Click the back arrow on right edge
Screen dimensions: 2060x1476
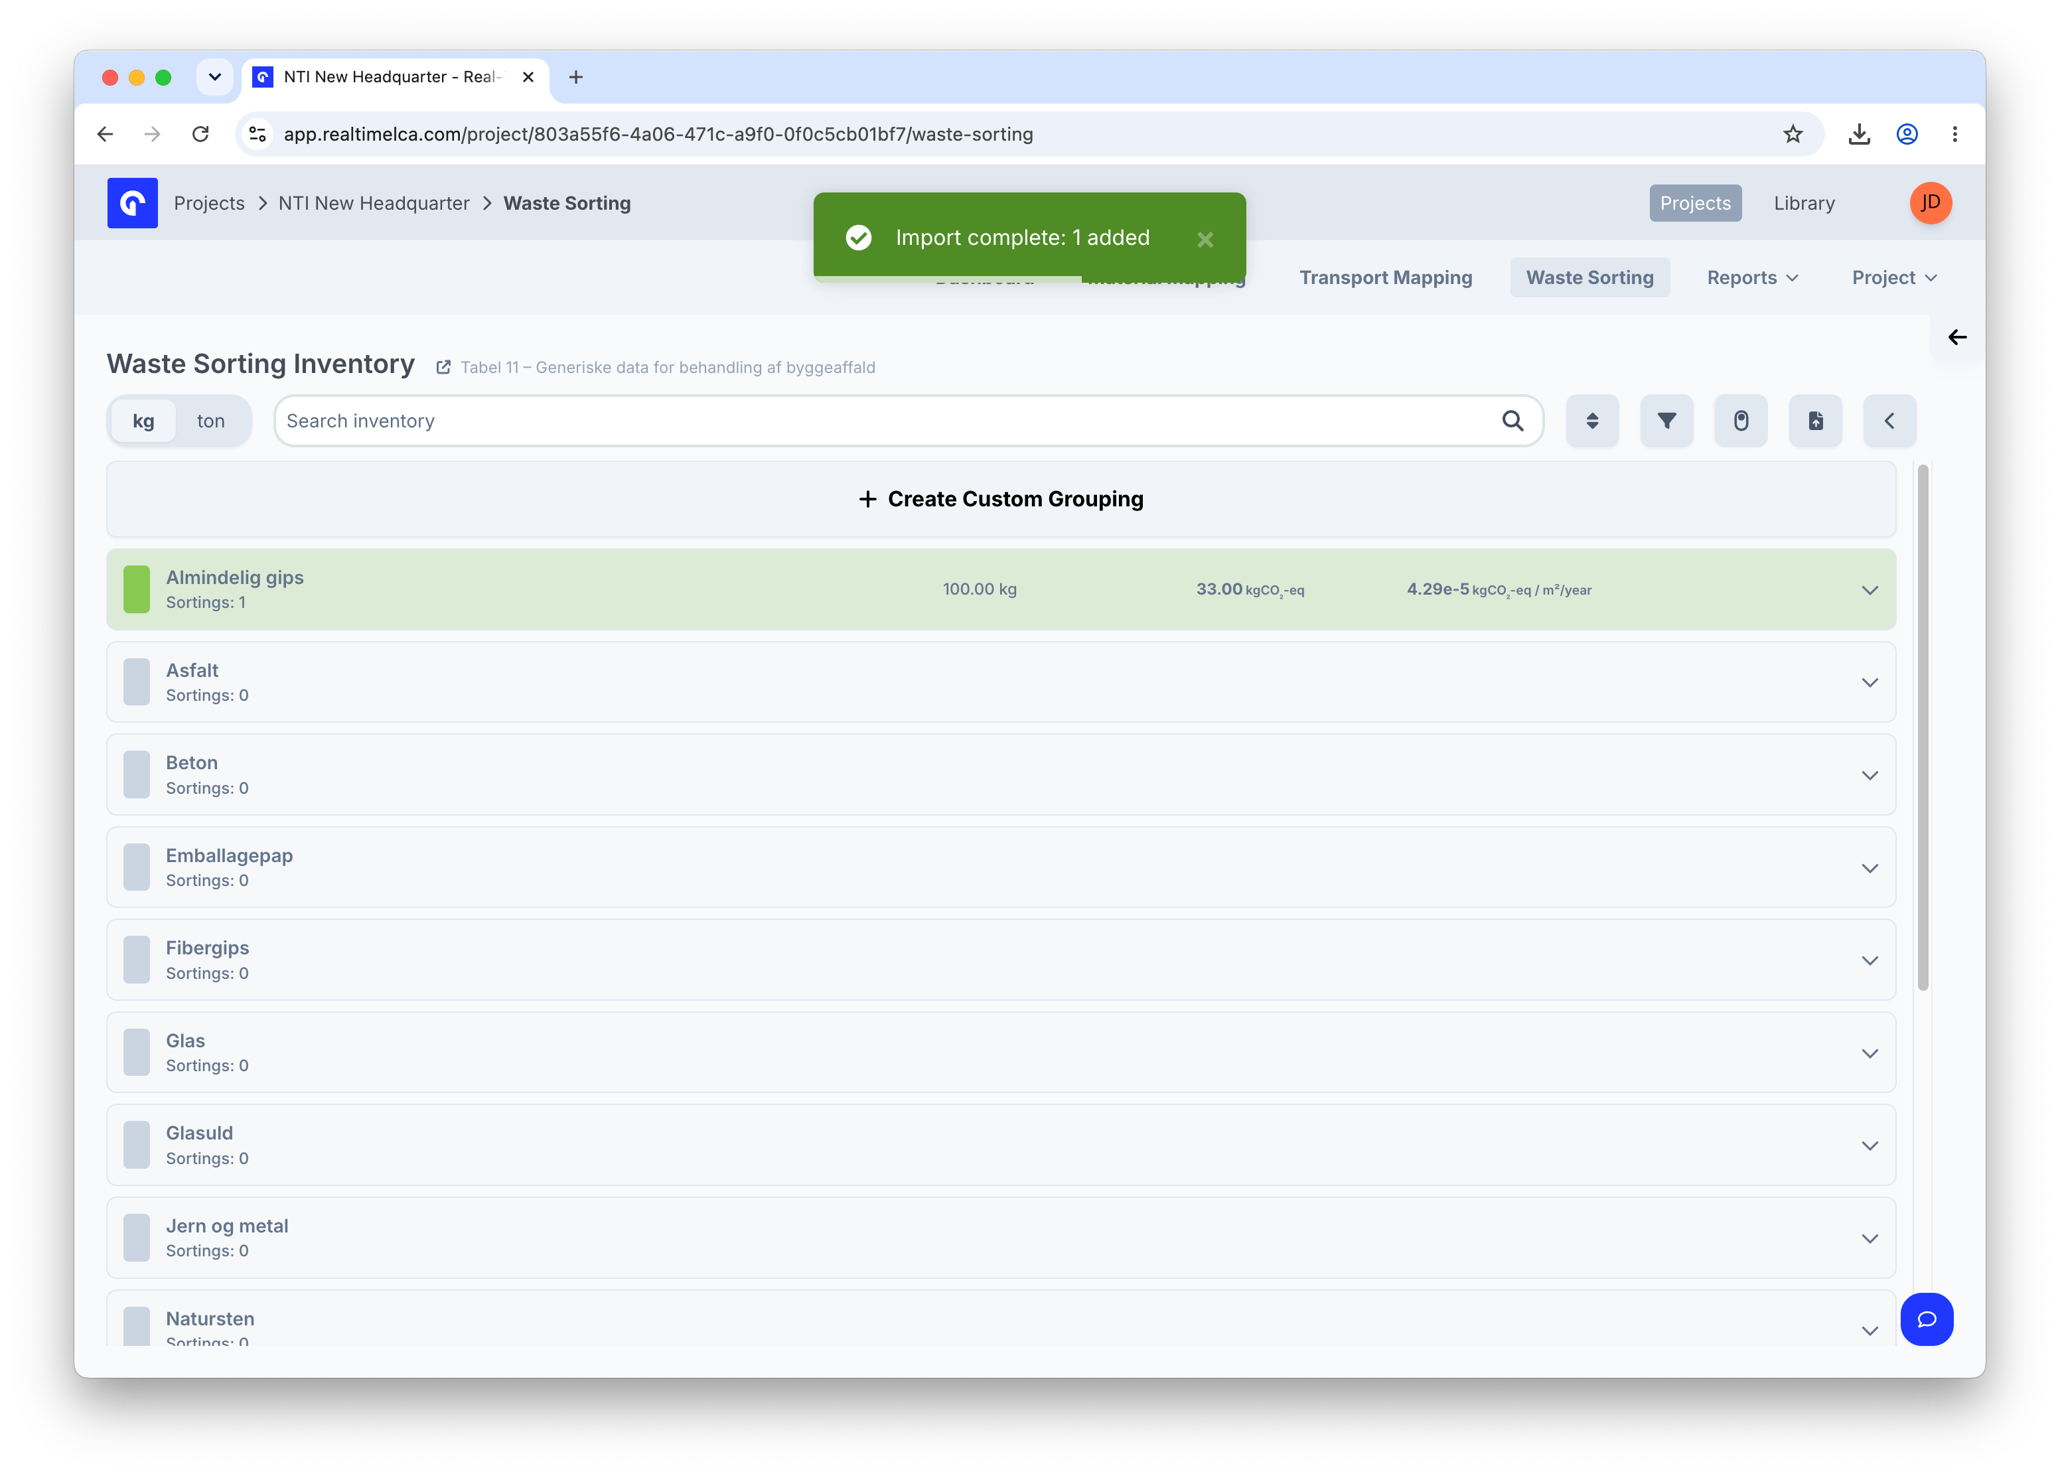(1957, 337)
